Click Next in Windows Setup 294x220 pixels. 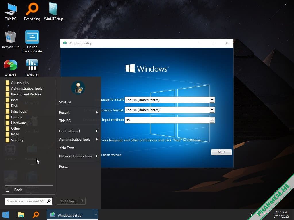tap(221, 152)
